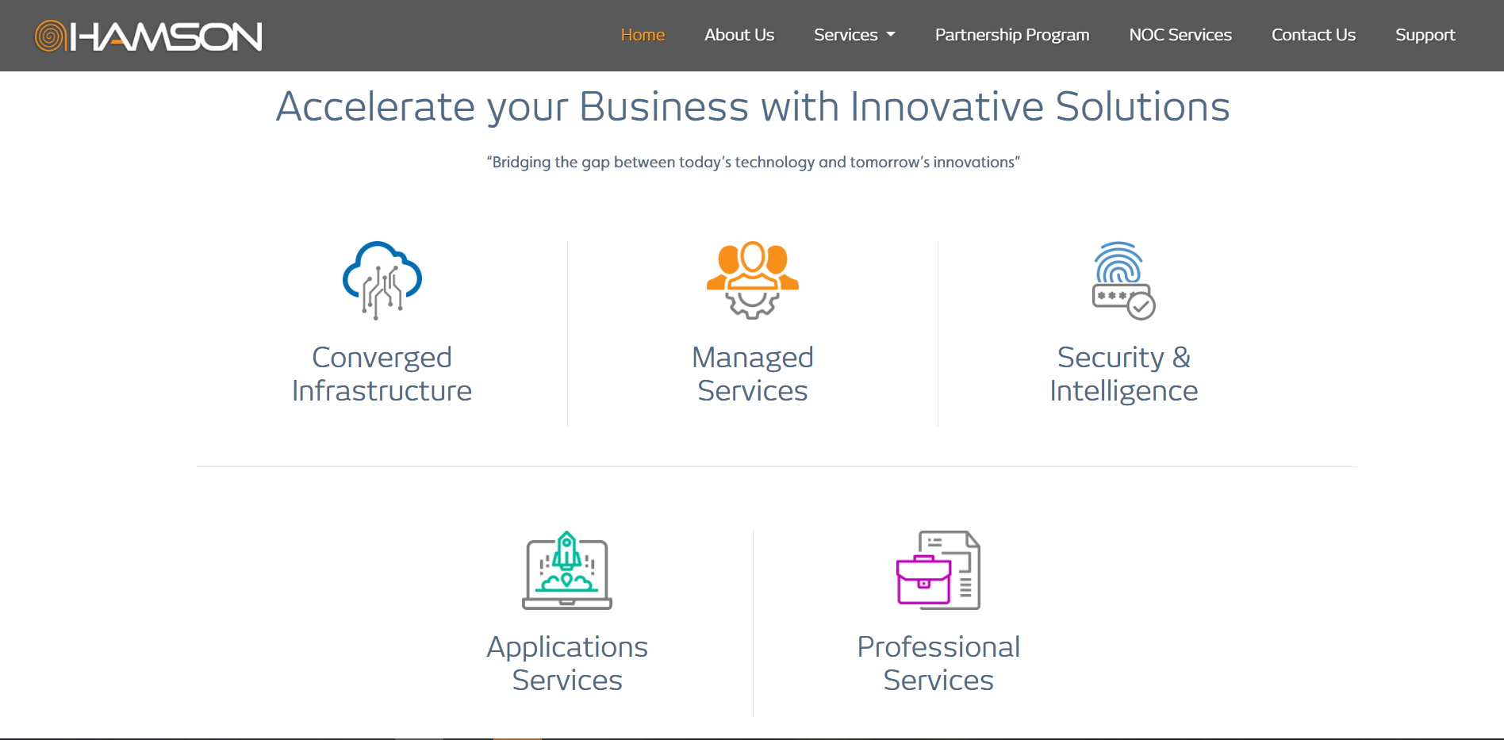Open the About Us page
Image resolution: width=1504 pixels, height=740 pixels.
(x=739, y=35)
